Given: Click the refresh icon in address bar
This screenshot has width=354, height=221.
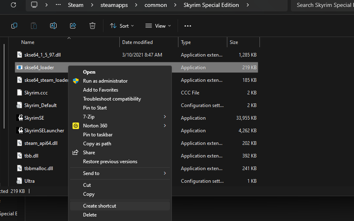Looking at the screenshot, I should 13,5.
